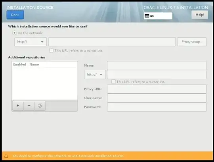Remove a repository with the minus icon
This screenshot has height=162, width=214.
pos(29,106)
